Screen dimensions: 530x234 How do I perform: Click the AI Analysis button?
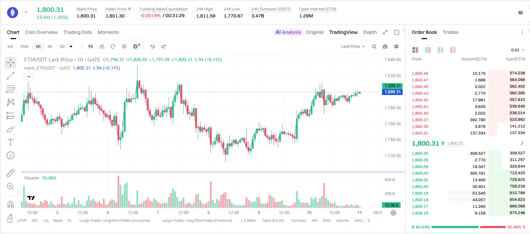click(288, 32)
